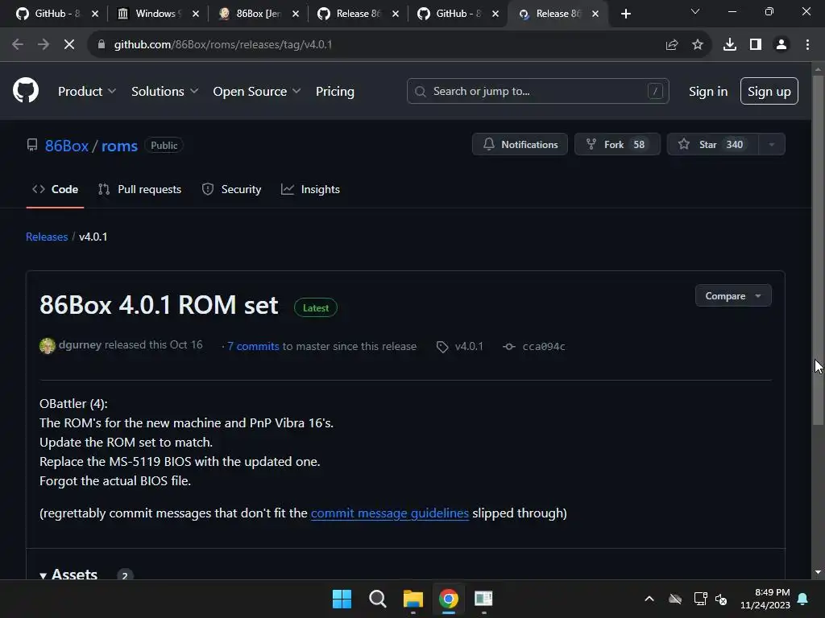The width and height of the screenshot is (825, 618).
Task: Go to the Releases breadcrumb link
Action: [x=47, y=237]
